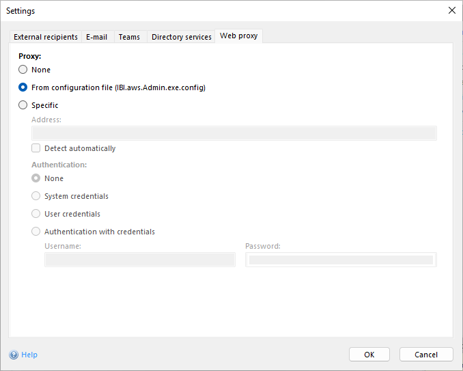Click into the Username field
Screen dimensions: 463x371
click(139, 260)
